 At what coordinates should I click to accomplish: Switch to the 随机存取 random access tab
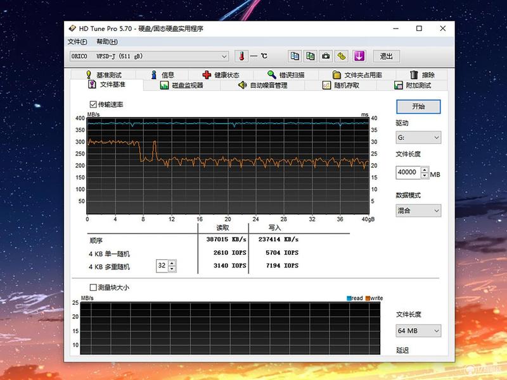(341, 85)
